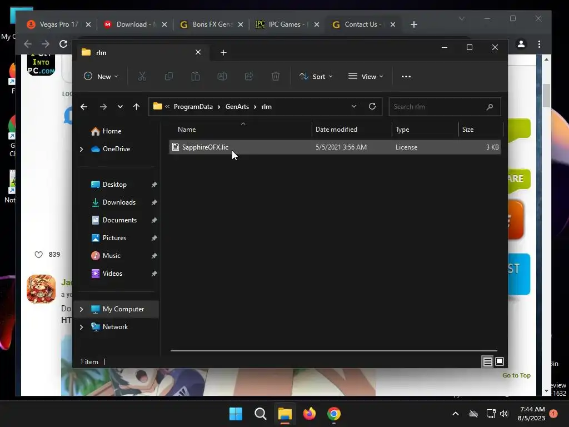Select Network in the navigation pane

(x=115, y=327)
